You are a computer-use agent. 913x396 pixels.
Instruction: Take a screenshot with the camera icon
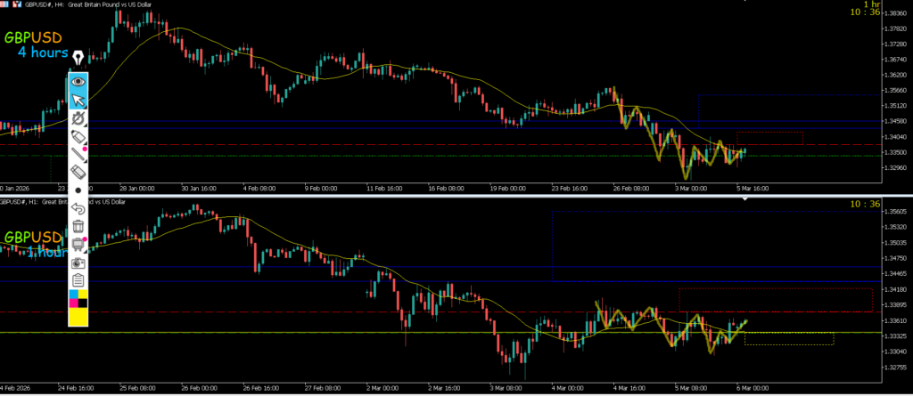78,263
